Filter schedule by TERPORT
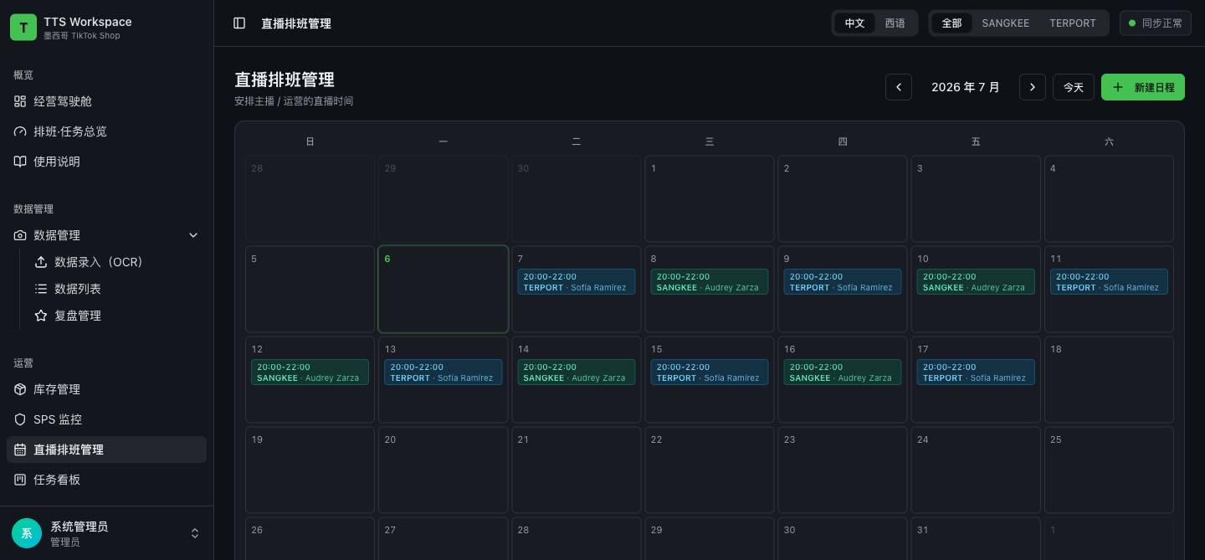Screen dimensions: 1205x560 [x=1072, y=23]
